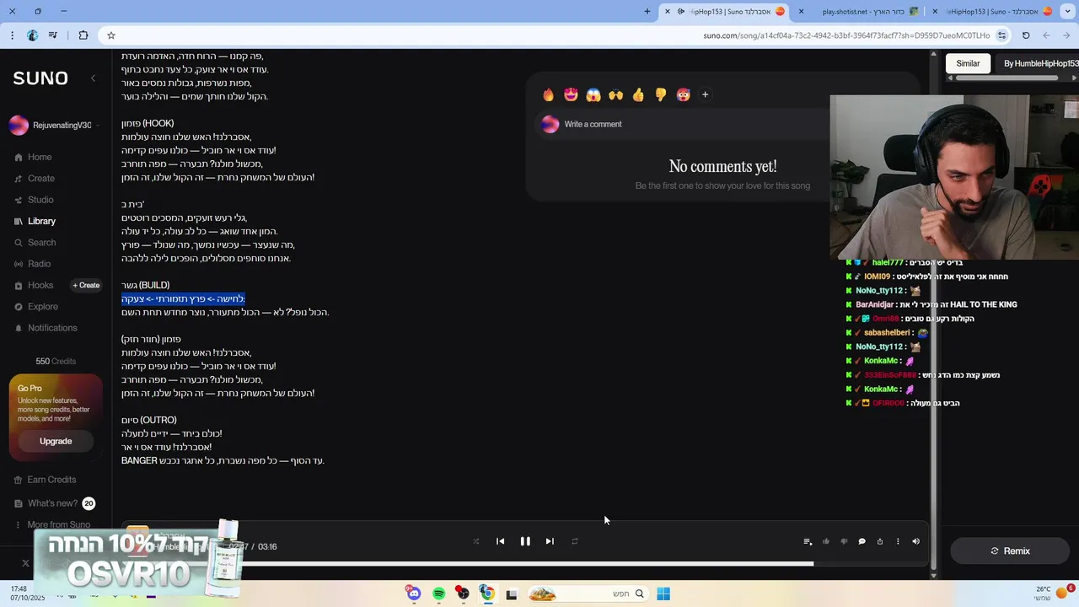Open Explore page in sidebar
This screenshot has width=1079, height=607.
coord(35,307)
